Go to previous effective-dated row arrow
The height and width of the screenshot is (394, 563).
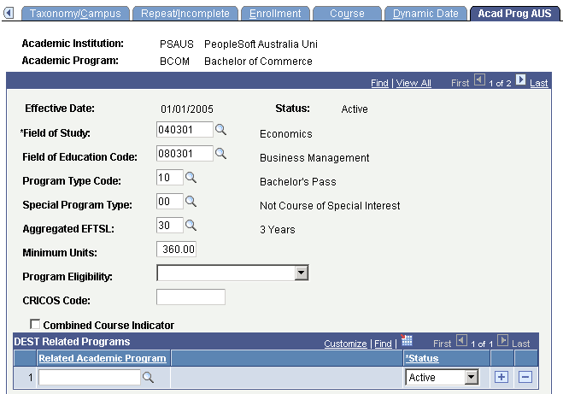[x=479, y=79]
